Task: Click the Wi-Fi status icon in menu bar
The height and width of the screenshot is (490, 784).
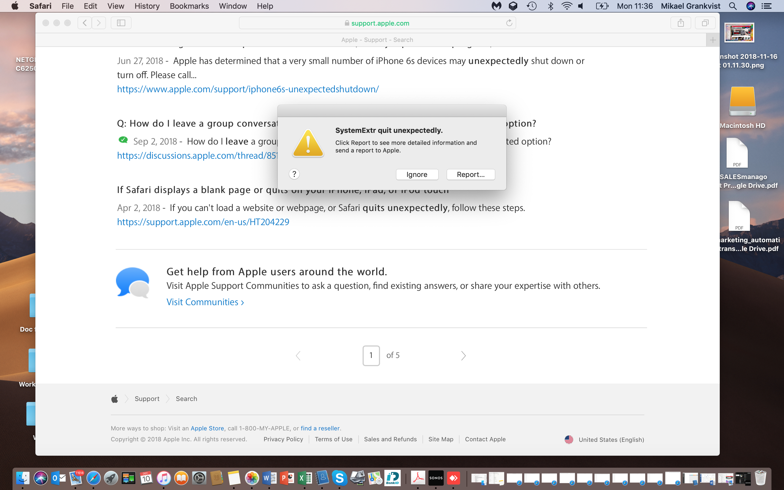Action: [567, 6]
